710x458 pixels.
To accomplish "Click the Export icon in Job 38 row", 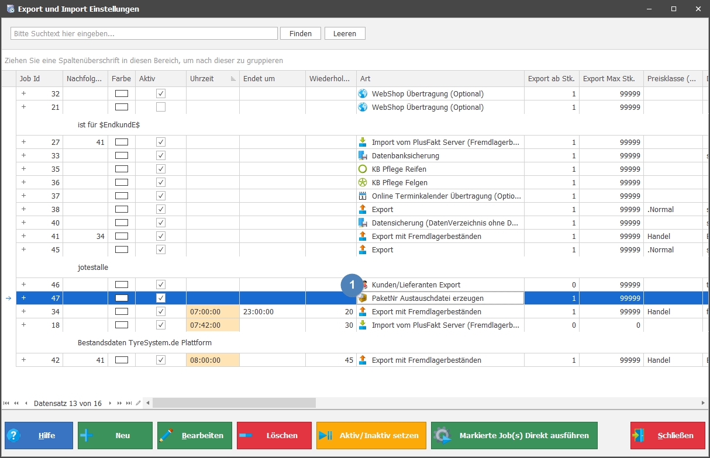I will point(363,209).
